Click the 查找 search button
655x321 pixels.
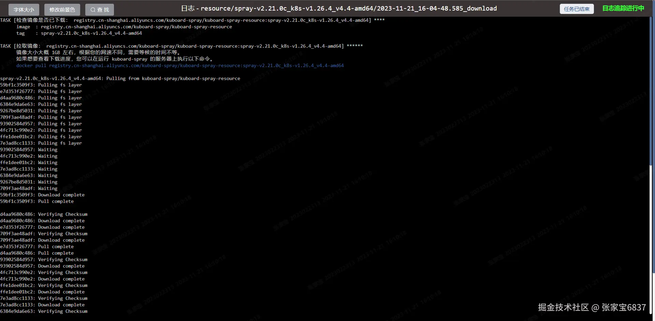[100, 10]
